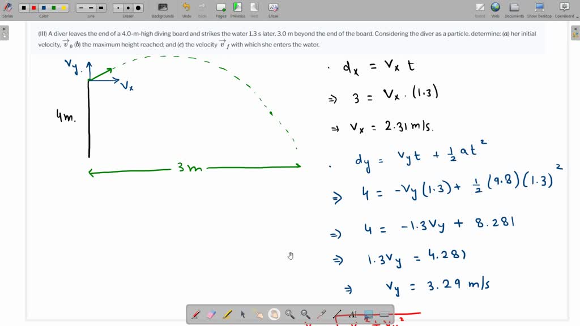Switch to Documents mode

point(514,8)
